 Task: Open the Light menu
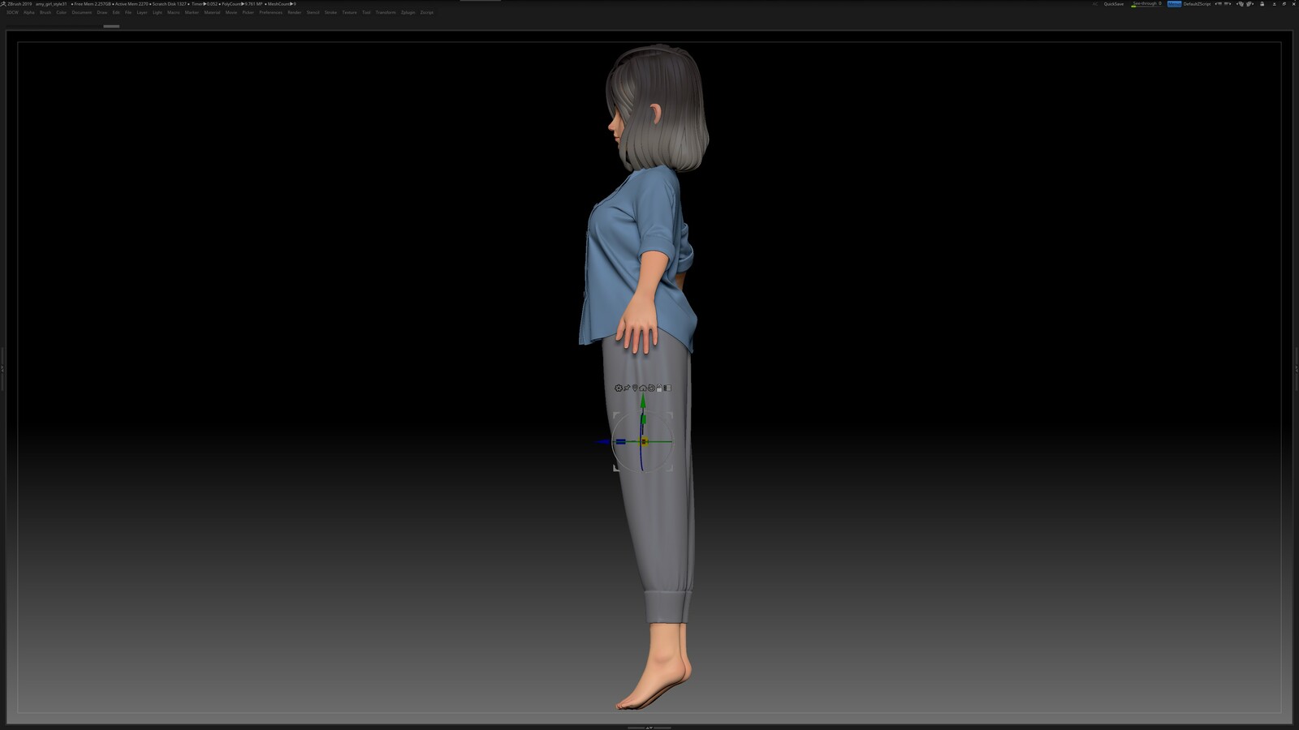pos(158,12)
